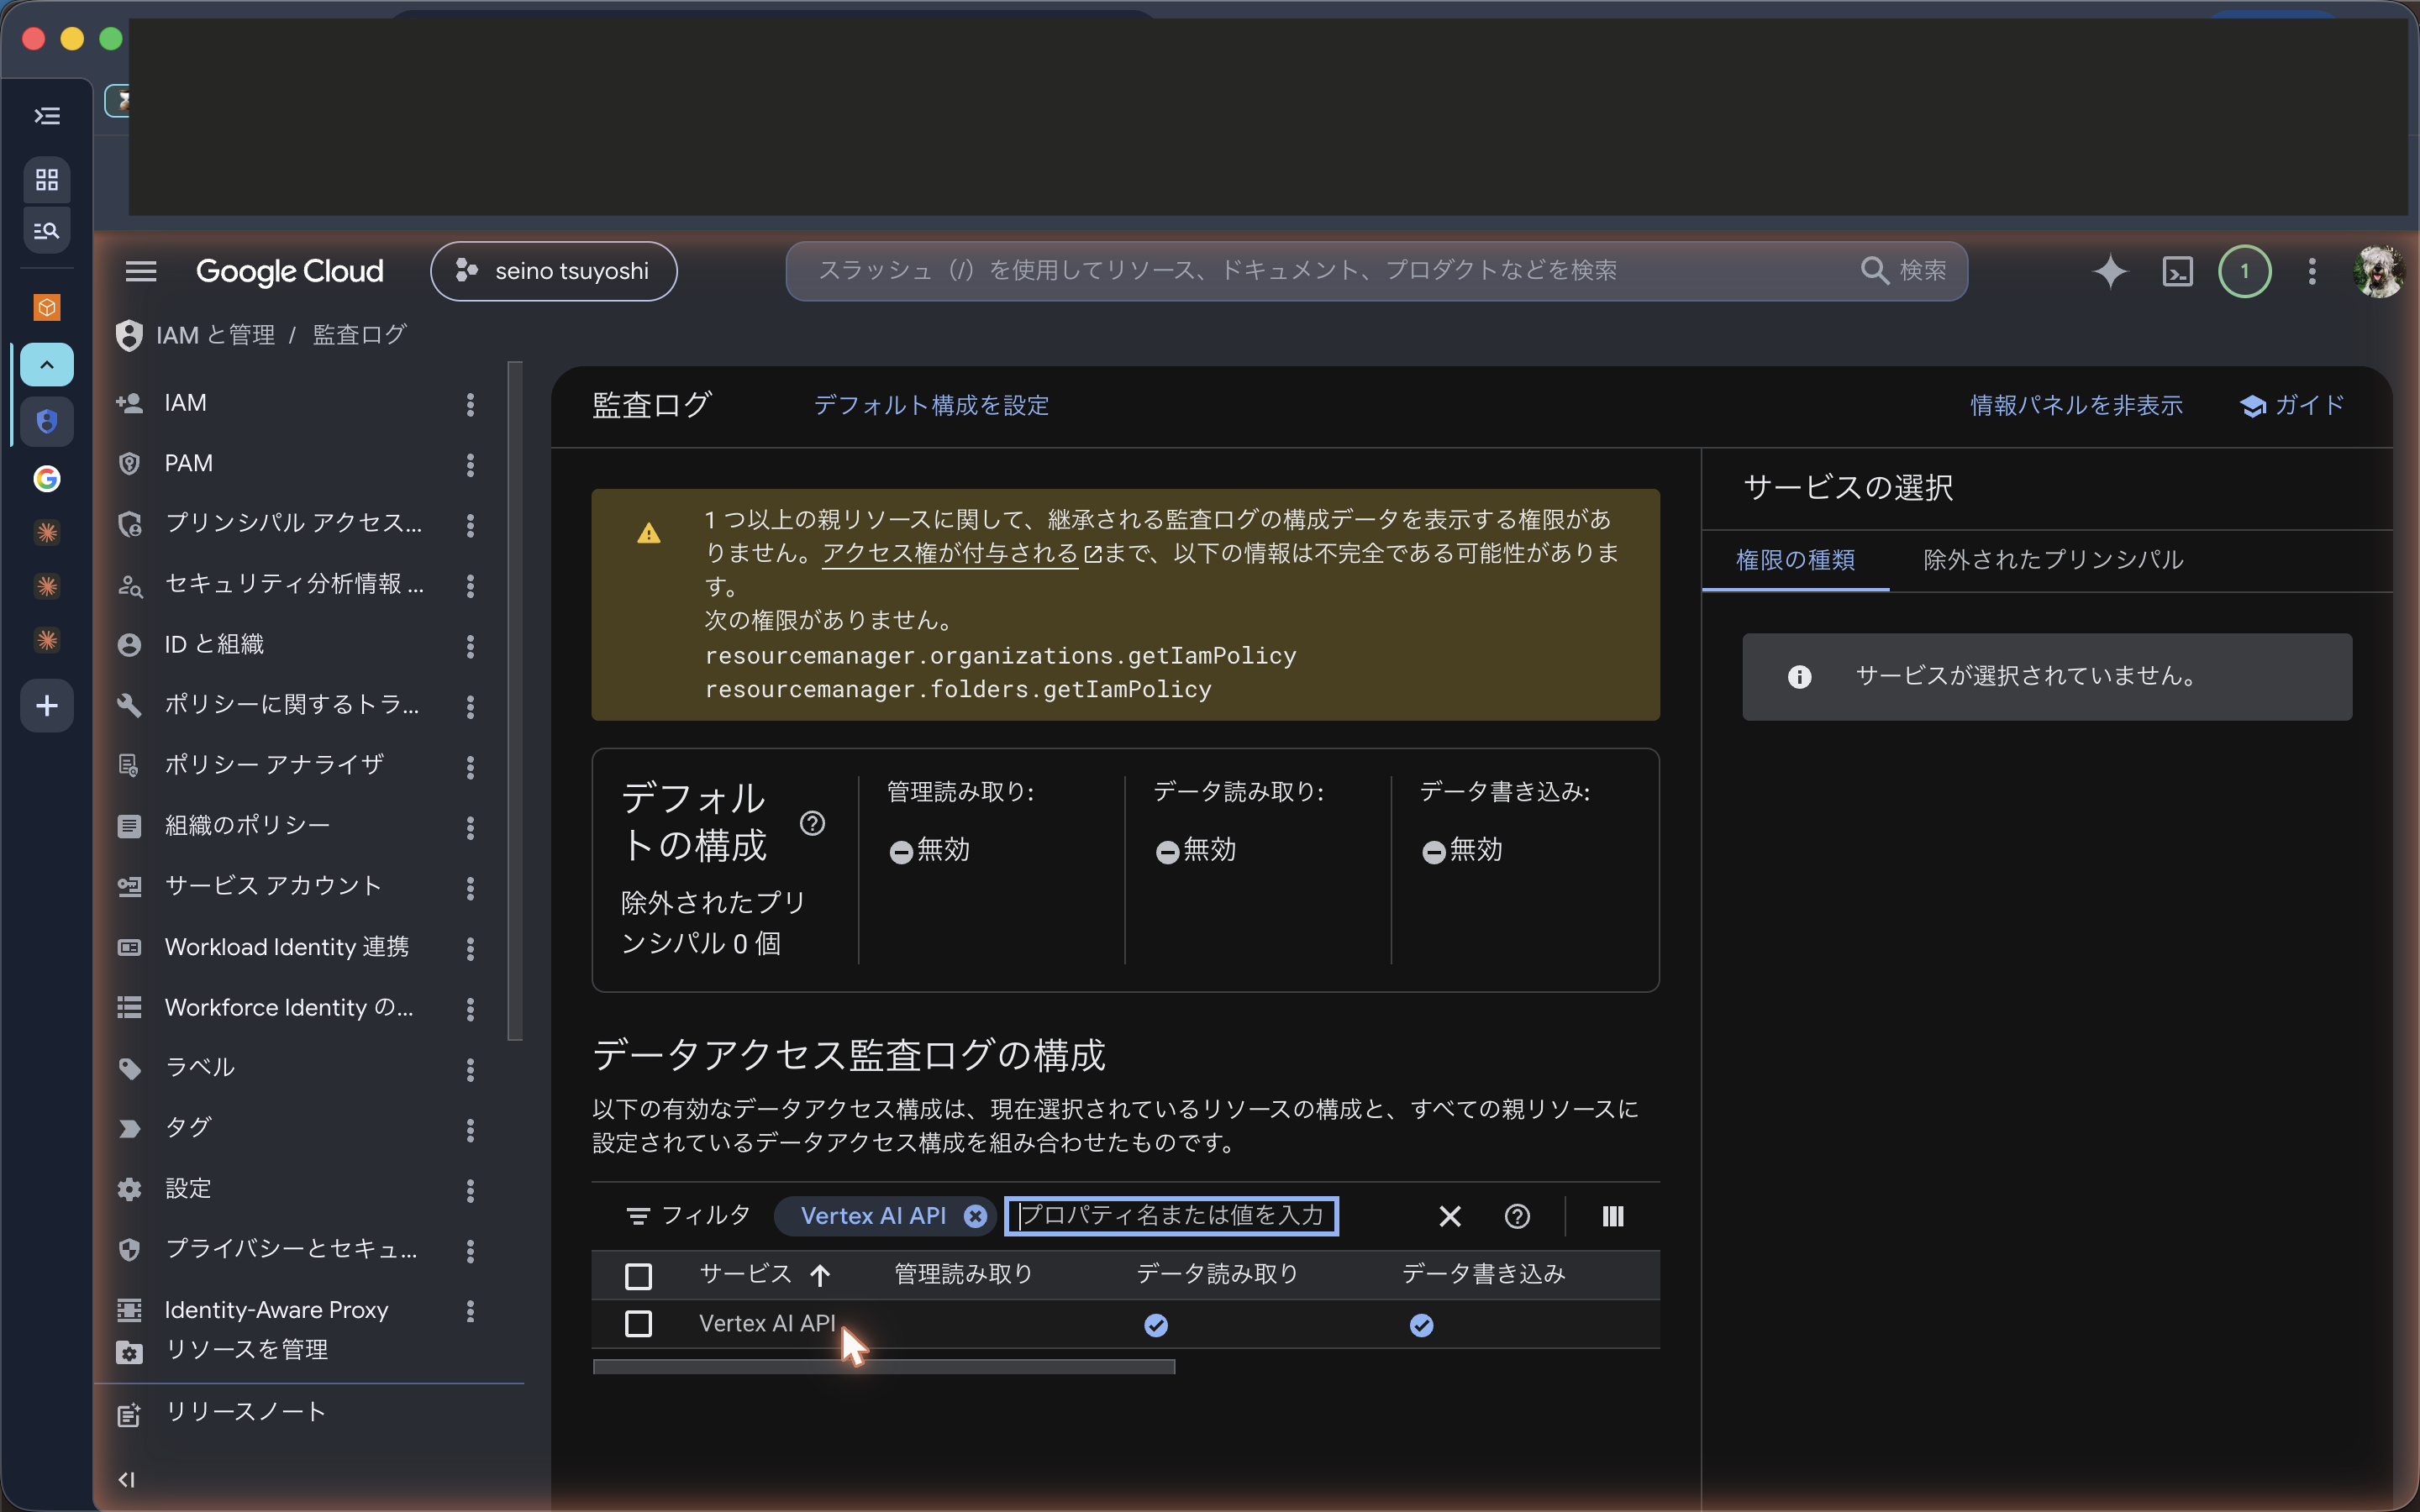The height and width of the screenshot is (1512, 2420).
Task: Click the Vertex AI API service row text
Action: 767,1324
